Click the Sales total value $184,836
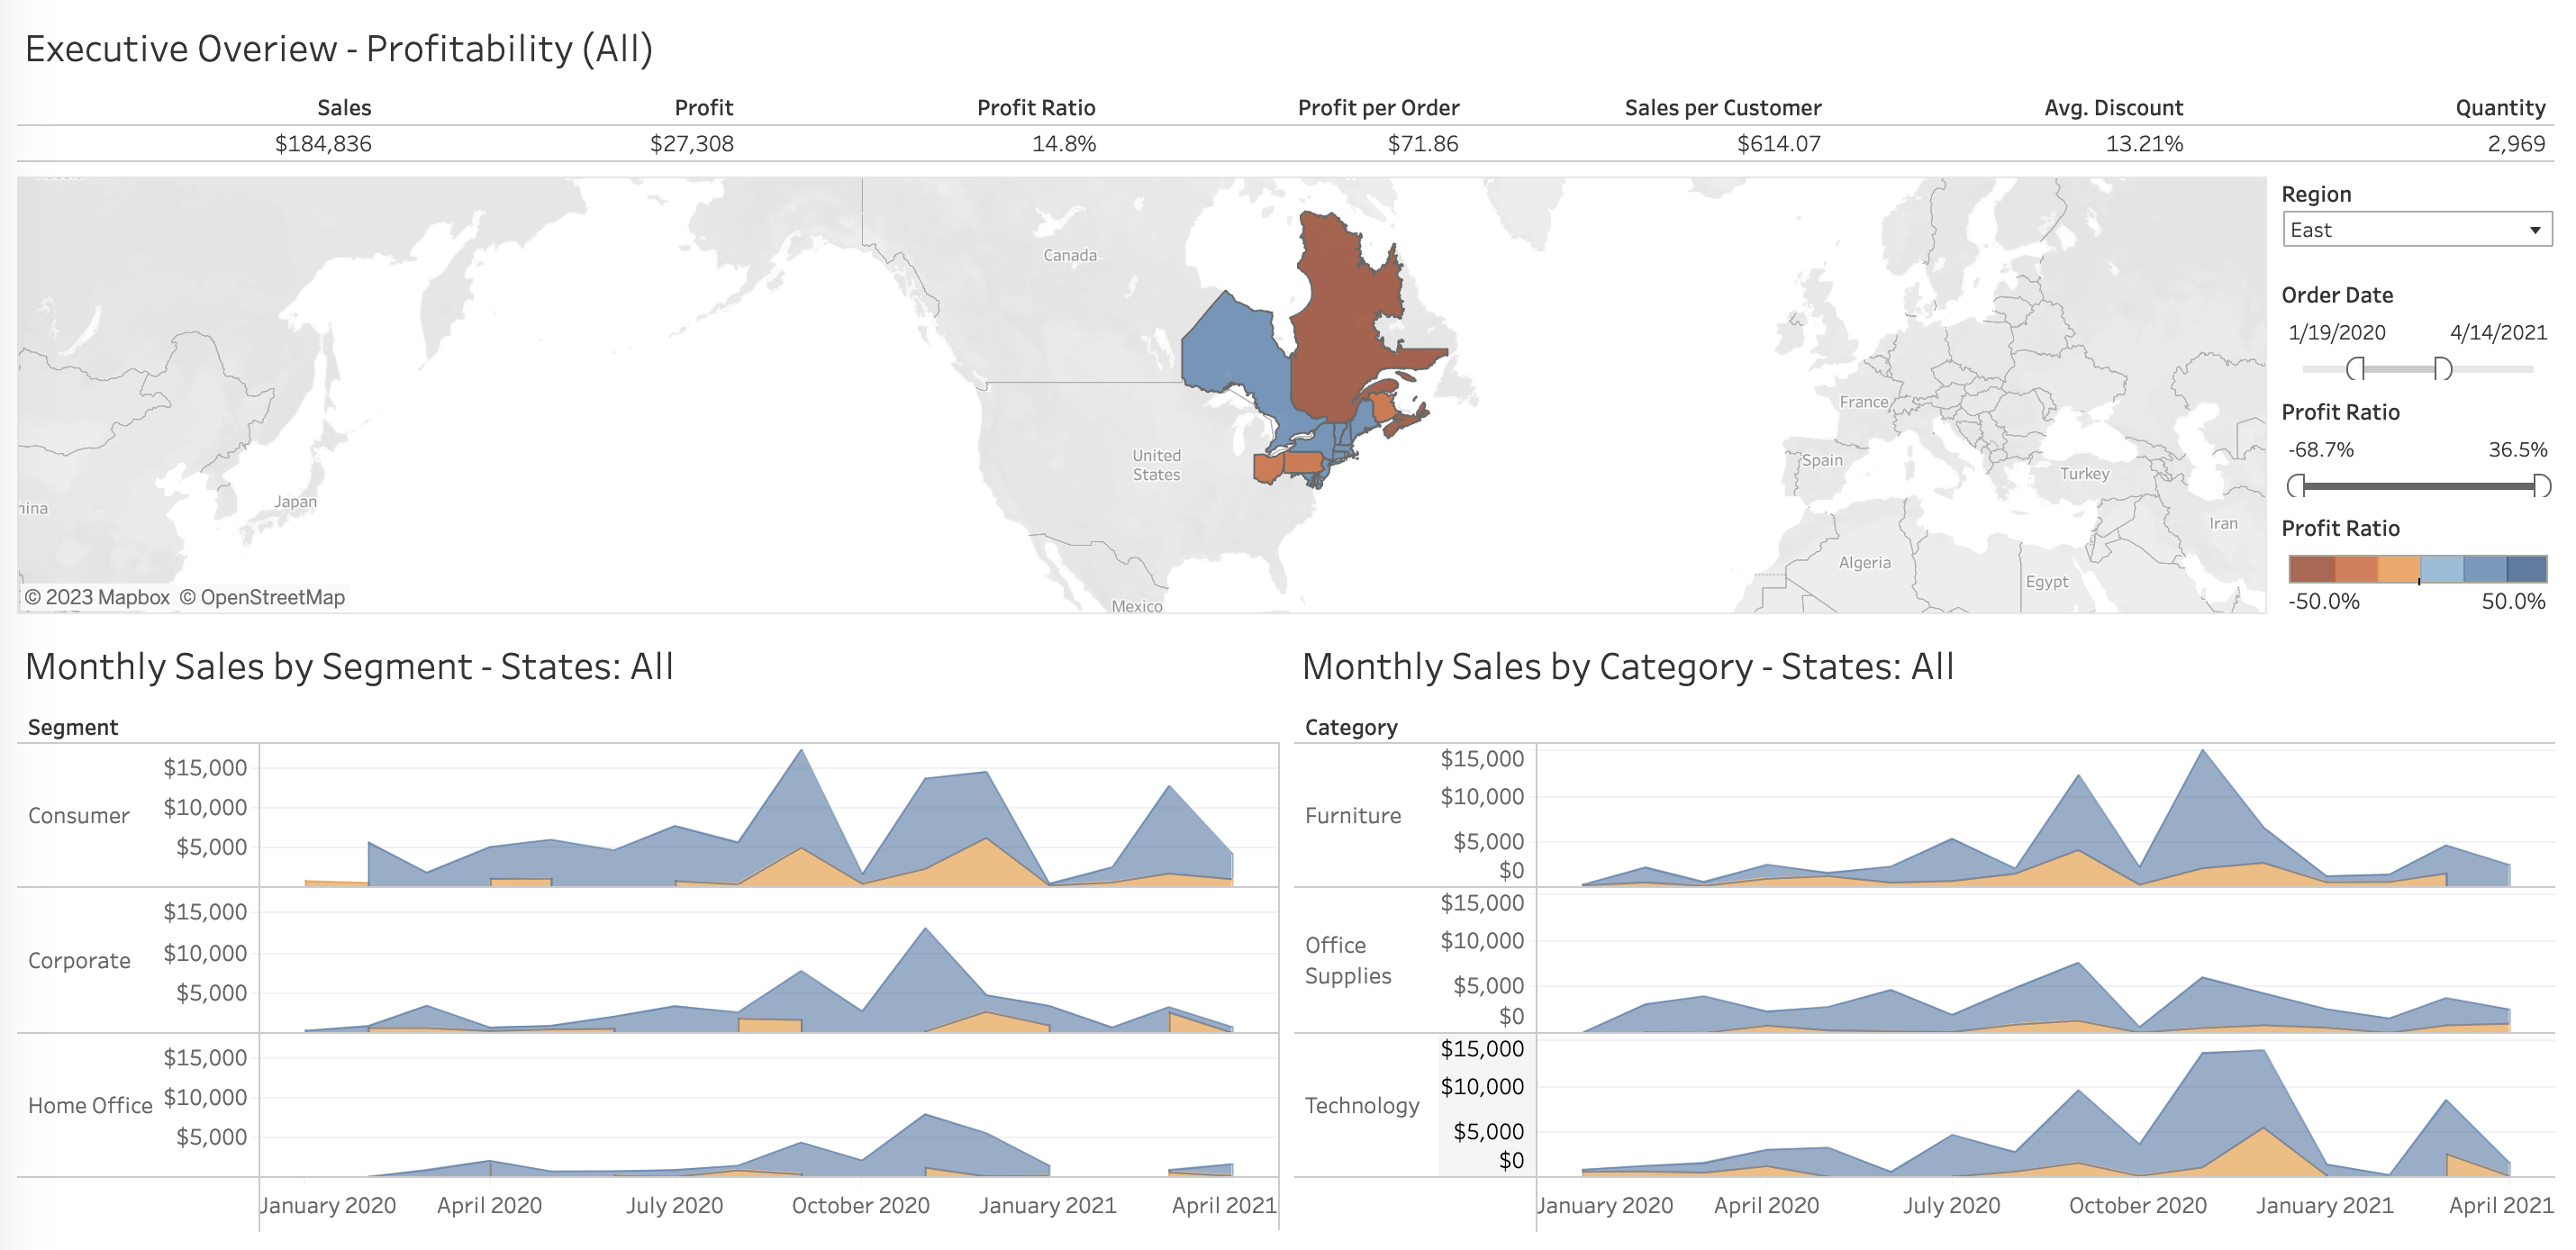Screen dimensions: 2576x1250 tap(323, 144)
